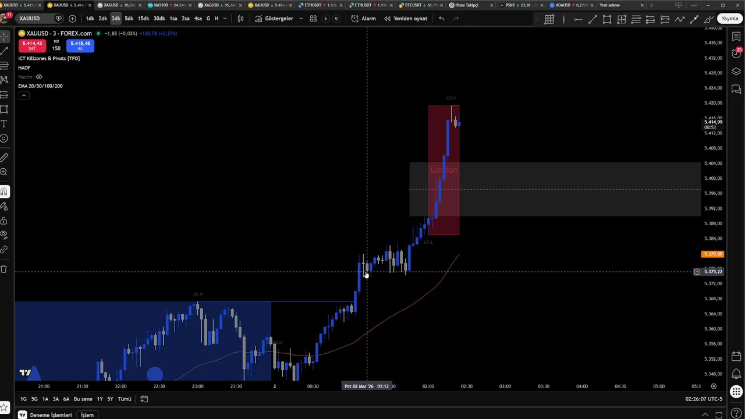745x419 pixels.
Task: Open the Göstergeler indicators dialog
Action: point(274,19)
